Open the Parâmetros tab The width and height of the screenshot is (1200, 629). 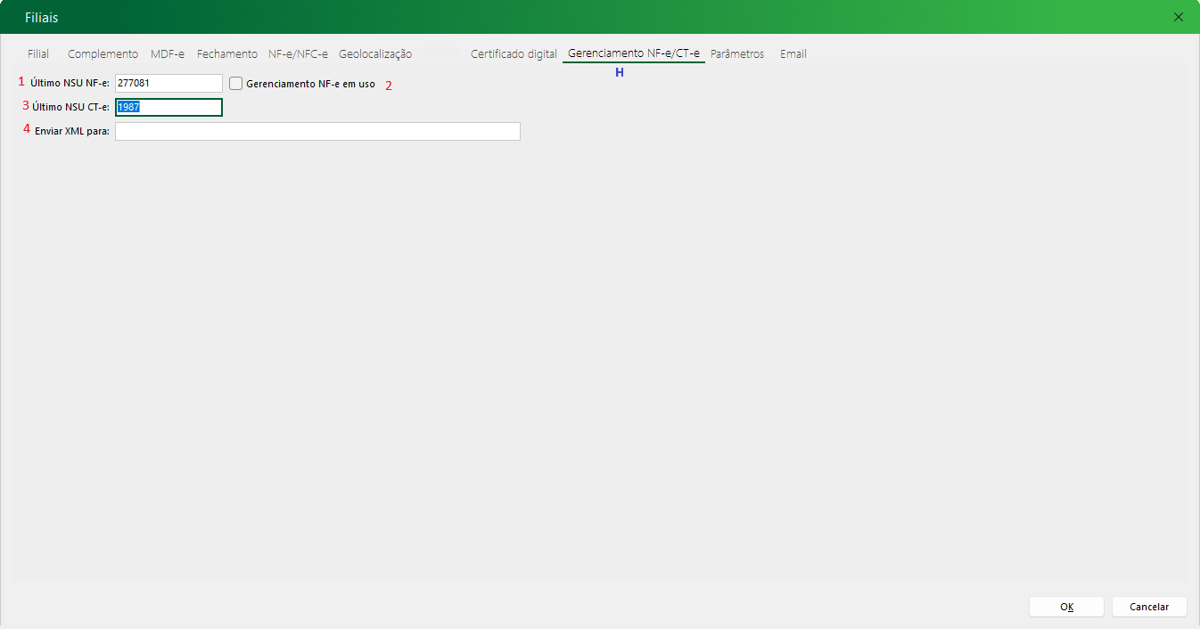click(x=737, y=54)
